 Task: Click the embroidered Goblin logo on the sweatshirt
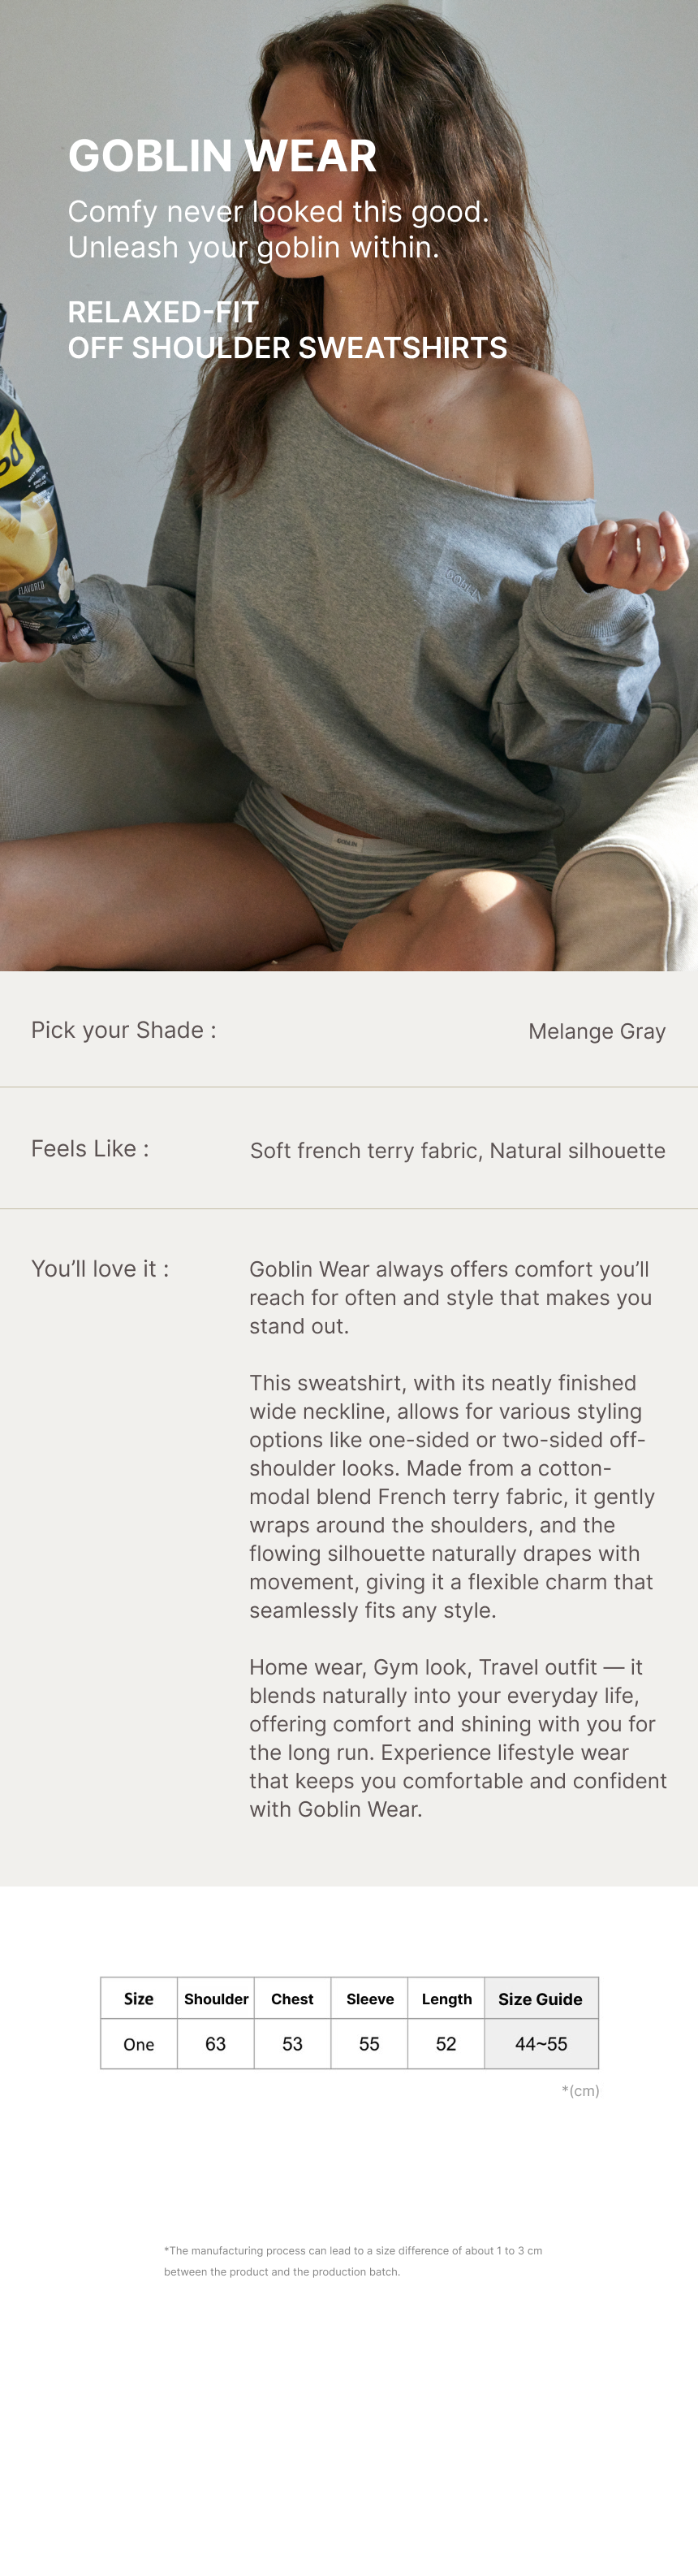pyautogui.click(x=463, y=584)
